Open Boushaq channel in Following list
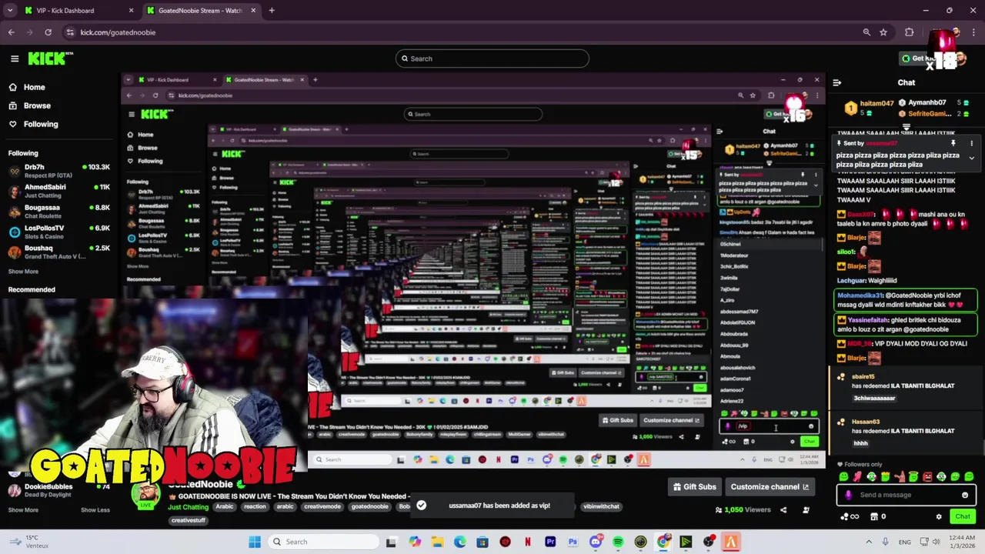Screen dimensions: 985x554 pyautogui.click(x=58, y=252)
